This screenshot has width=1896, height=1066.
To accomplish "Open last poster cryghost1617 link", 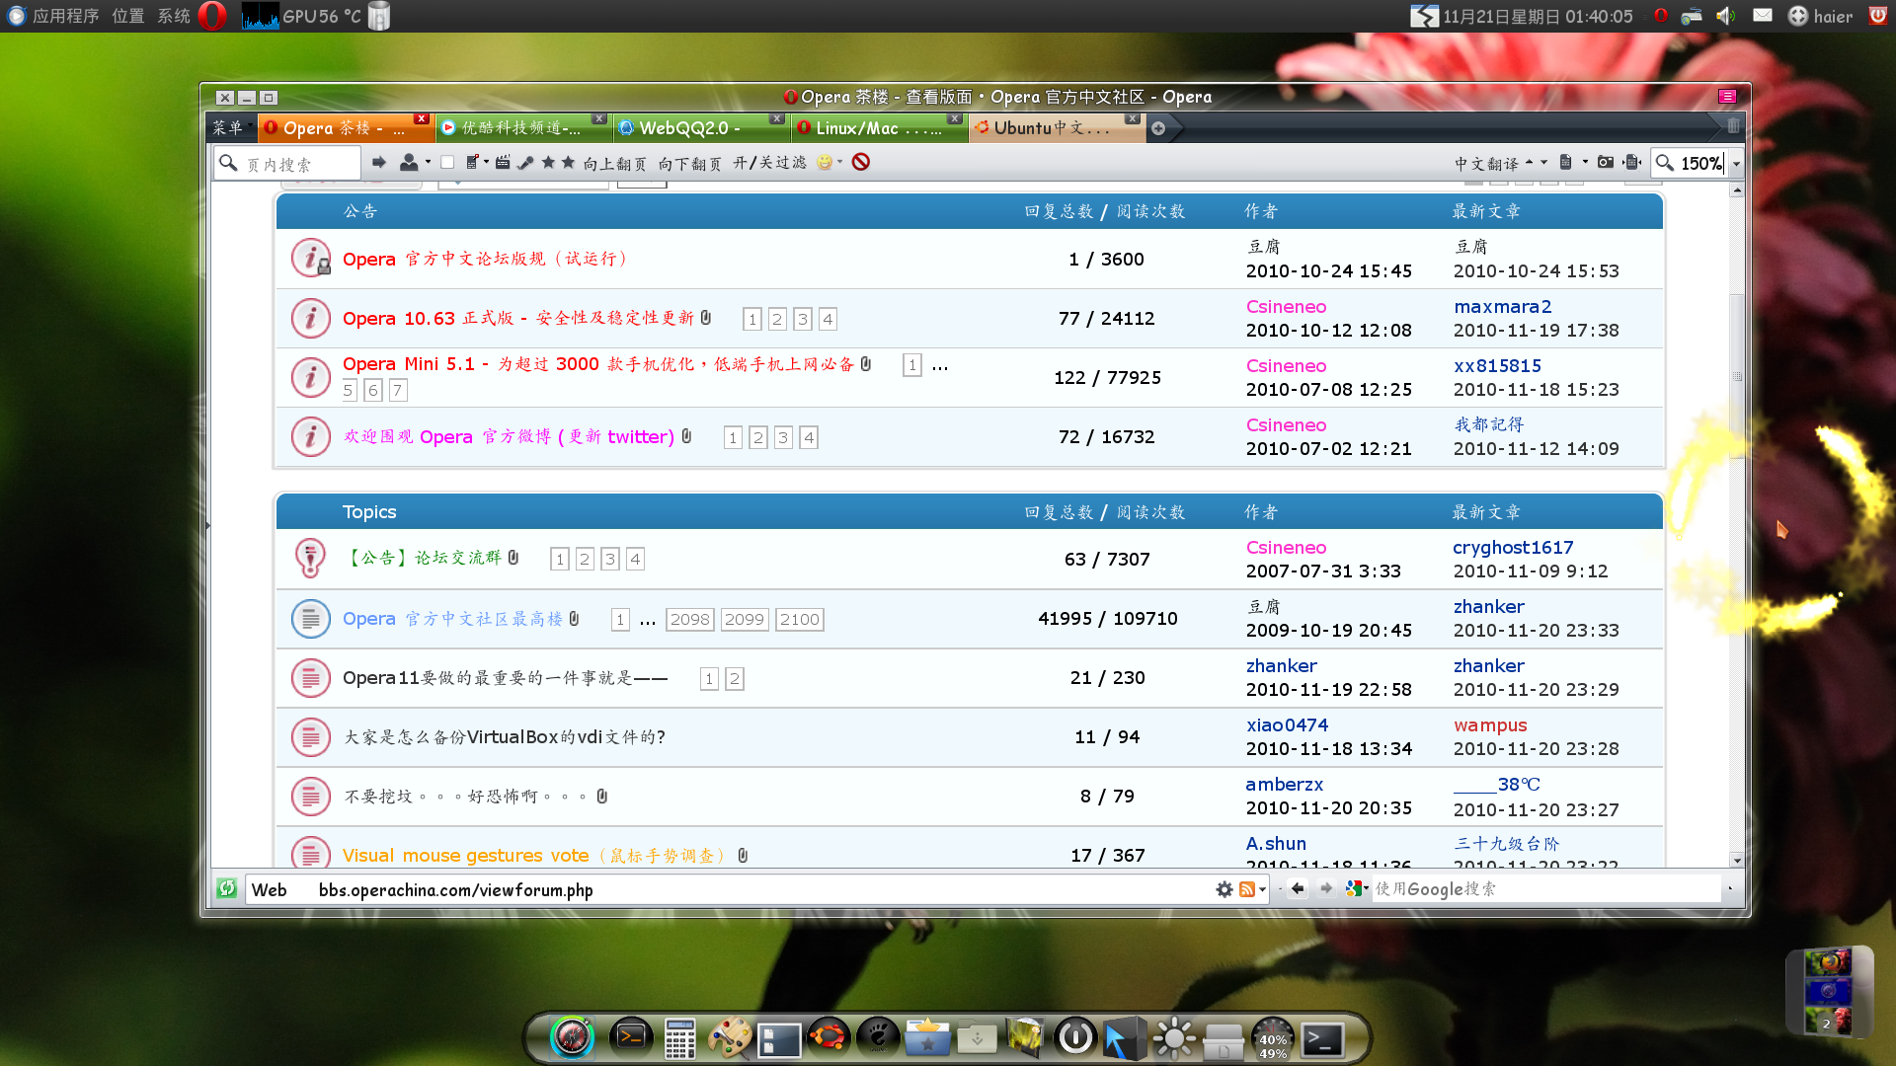I will pos(1513,548).
